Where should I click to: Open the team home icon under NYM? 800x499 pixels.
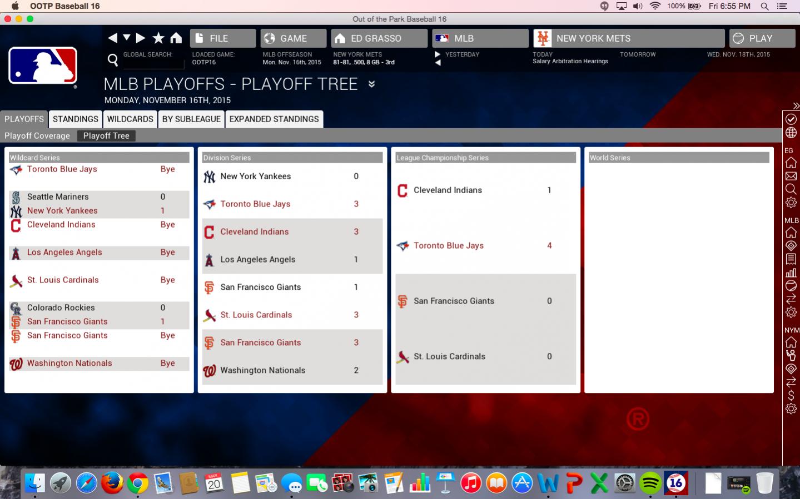(791, 342)
